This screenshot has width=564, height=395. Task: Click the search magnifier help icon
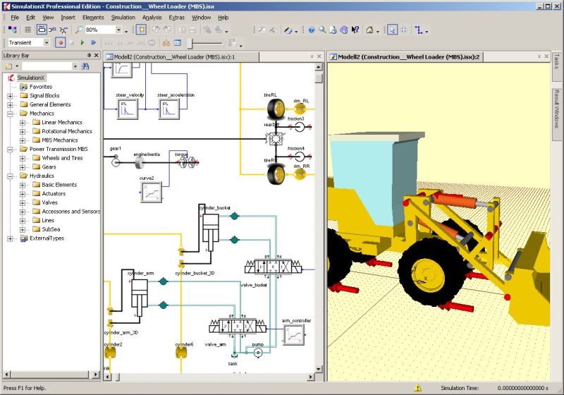coord(322,30)
